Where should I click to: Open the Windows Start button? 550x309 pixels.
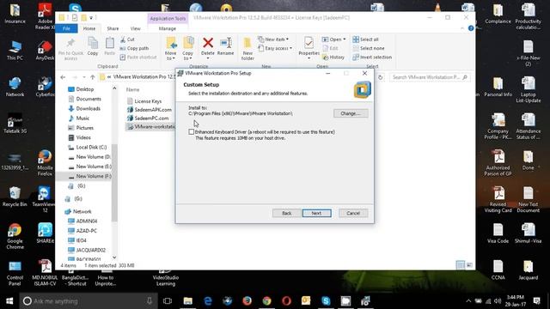(x=9, y=301)
